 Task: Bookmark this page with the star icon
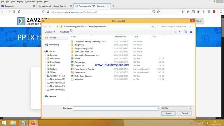(x=158, y=12)
